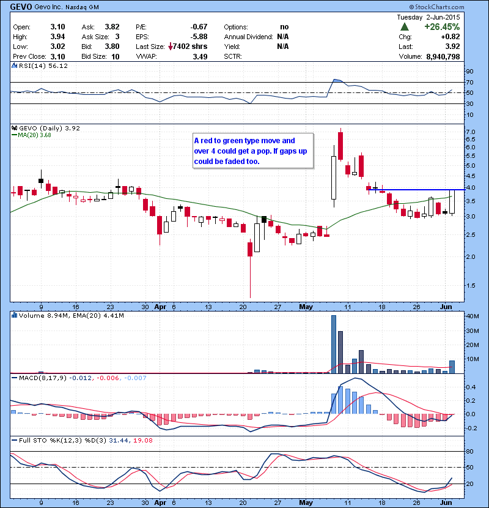Image resolution: width=489 pixels, height=508 pixels.
Task: Click the Apr label on the bottom date axis
Action: click(x=161, y=502)
